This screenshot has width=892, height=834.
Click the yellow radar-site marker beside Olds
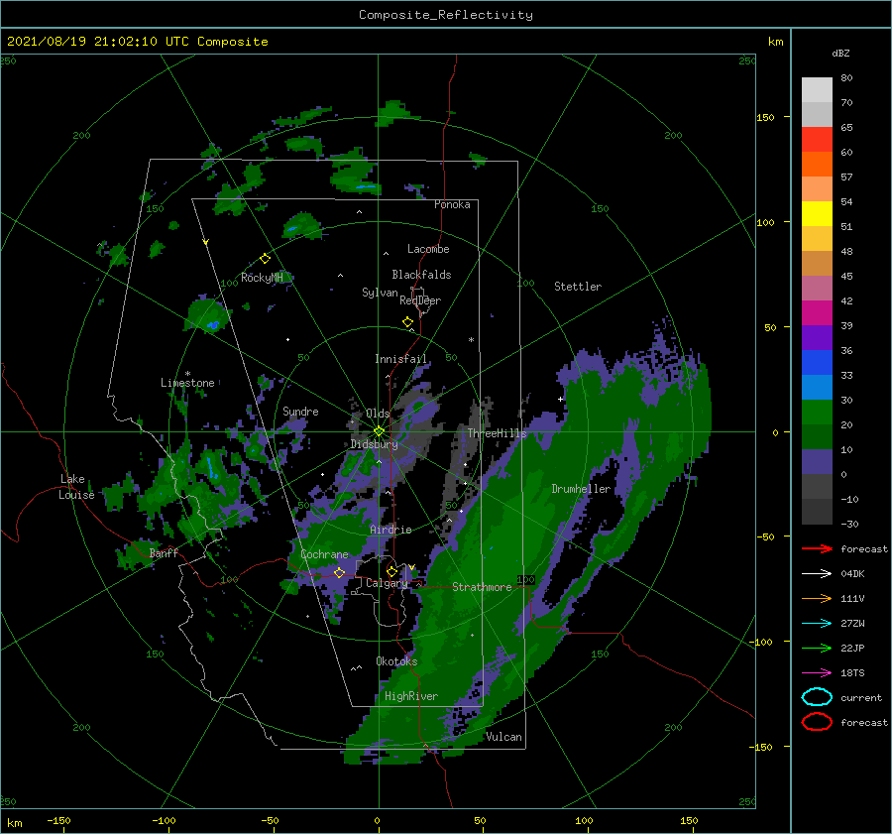379,431
